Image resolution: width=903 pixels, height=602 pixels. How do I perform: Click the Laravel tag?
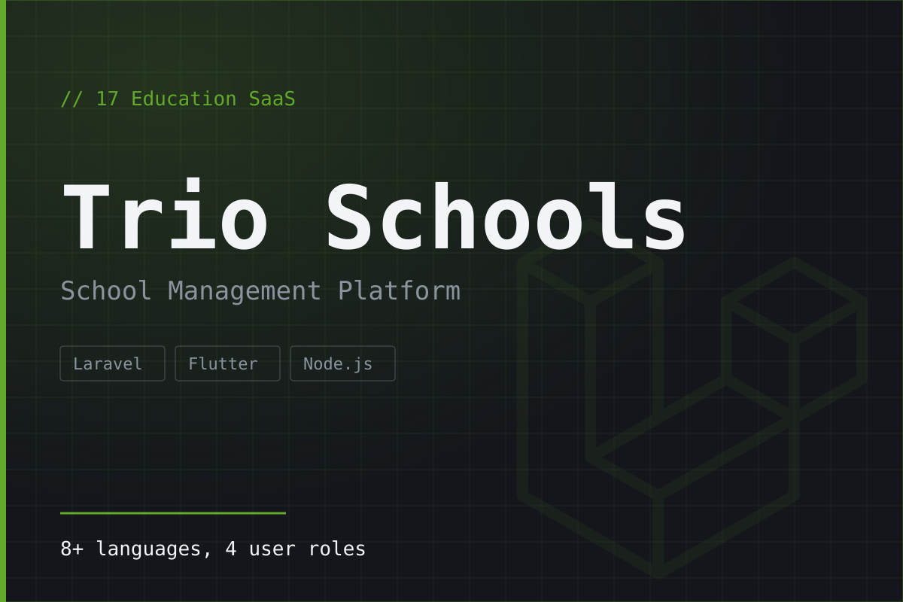[112, 363]
